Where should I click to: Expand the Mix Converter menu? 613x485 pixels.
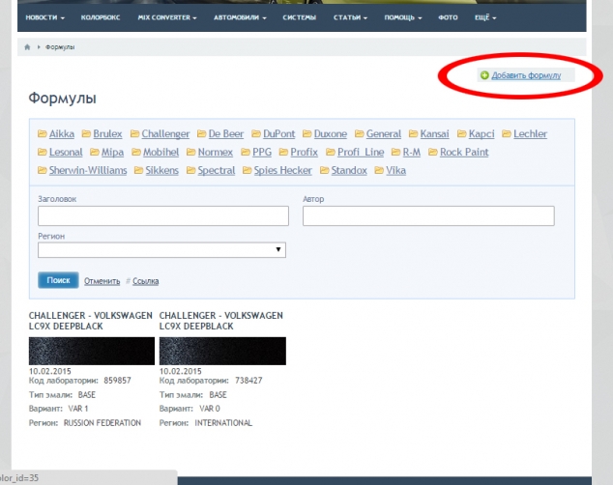(167, 17)
